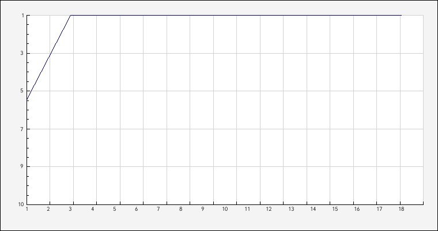Click the horizontal axis label 1
The image size is (438, 231).
click(x=27, y=209)
